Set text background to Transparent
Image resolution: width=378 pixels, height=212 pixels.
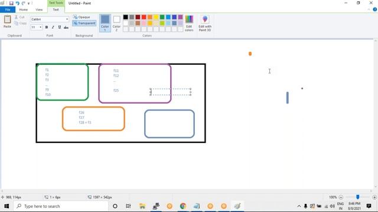click(84, 23)
